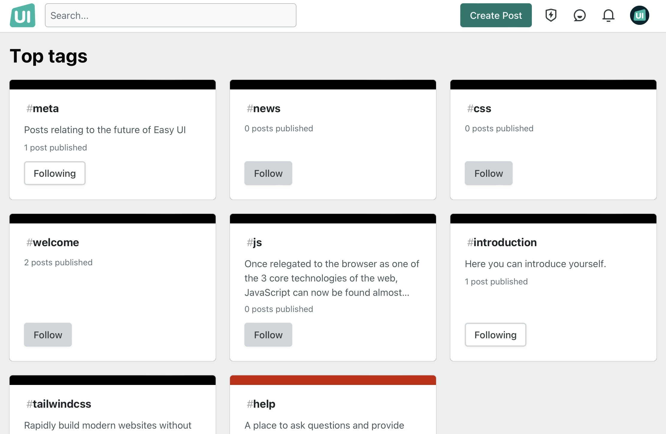Open the moderation shield icon
The height and width of the screenshot is (434, 666).
551,15
